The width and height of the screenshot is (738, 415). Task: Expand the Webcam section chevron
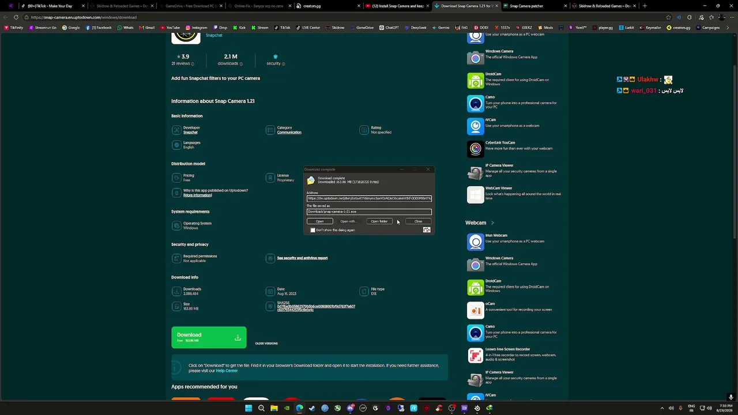tap(492, 222)
